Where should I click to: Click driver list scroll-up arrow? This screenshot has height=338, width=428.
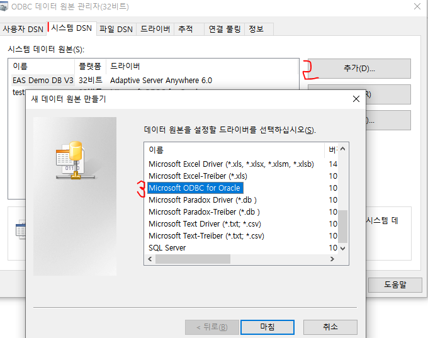click(343, 149)
